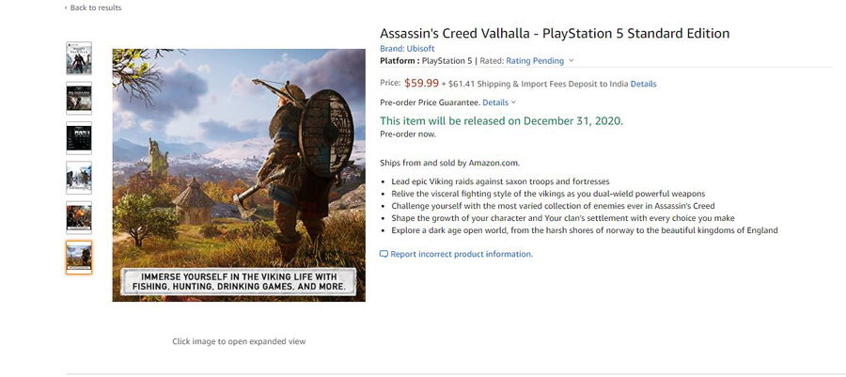Viewport: 846px width, 377px height.
Task: Select the first thumbnail showing game cover
Action: click(x=79, y=58)
